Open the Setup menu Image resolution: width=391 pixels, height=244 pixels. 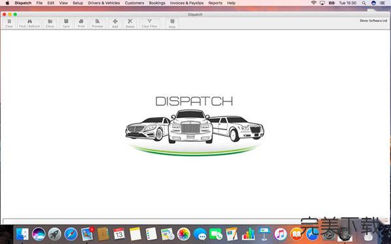coord(78,3)
